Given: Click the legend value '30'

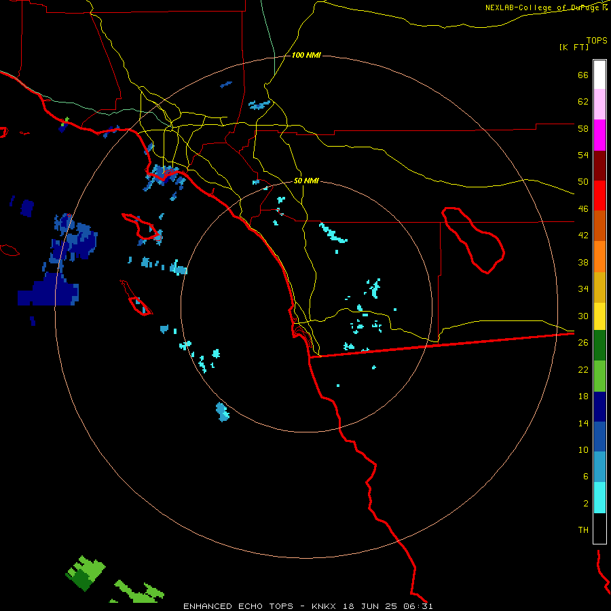Looking at the screenshot, I should (583, 316).
